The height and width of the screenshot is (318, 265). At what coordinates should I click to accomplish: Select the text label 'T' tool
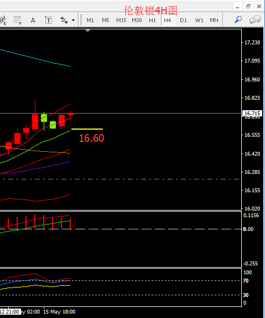coord(49,20)
